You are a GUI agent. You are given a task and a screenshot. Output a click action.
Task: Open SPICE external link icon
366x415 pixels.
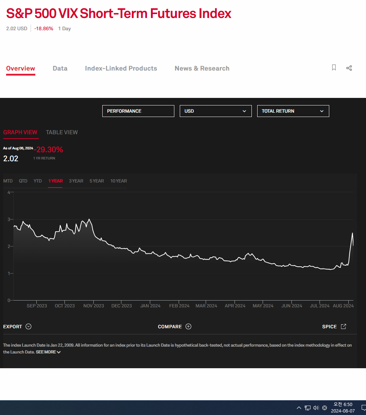[344, 326]
